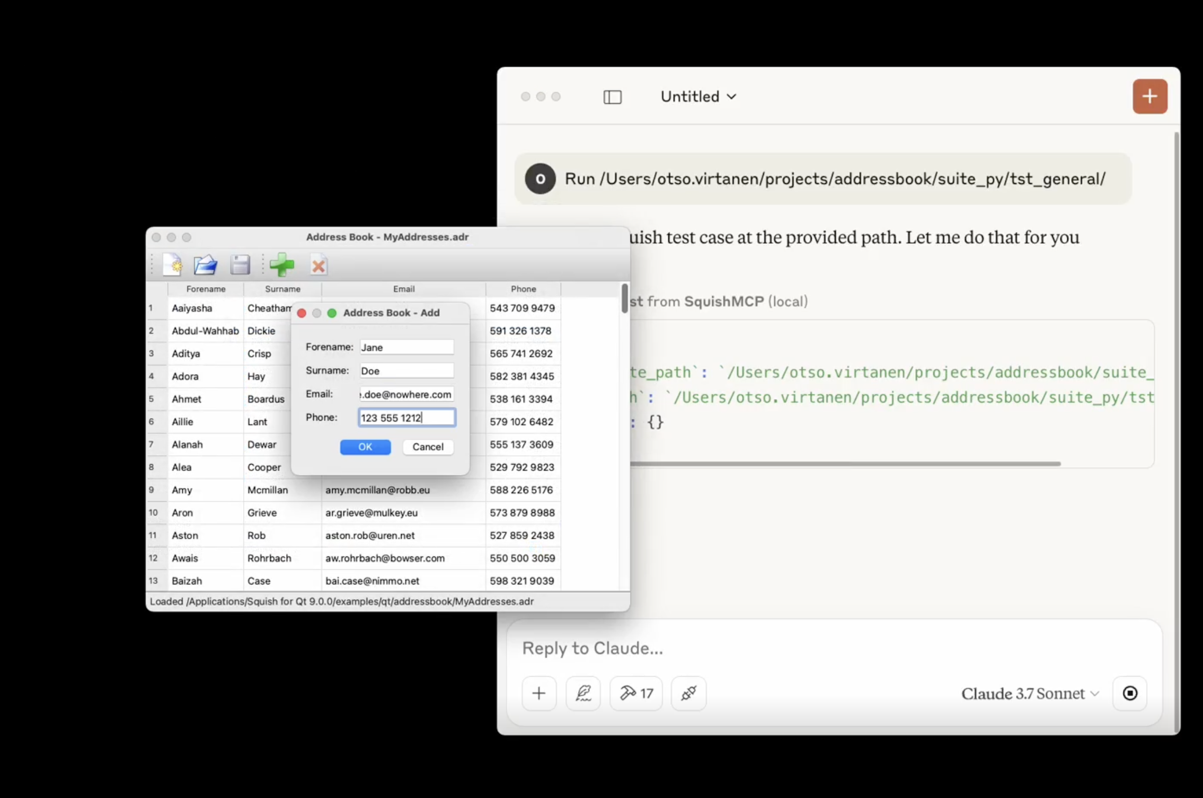Screen dimensions: 1203x798
Task: Open the writing style quill icon
Action: tap(583, 693)
